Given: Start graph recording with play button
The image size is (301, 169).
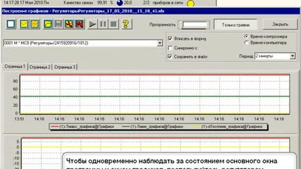Looking at the screenshot, I should click(x=92, y=24).
